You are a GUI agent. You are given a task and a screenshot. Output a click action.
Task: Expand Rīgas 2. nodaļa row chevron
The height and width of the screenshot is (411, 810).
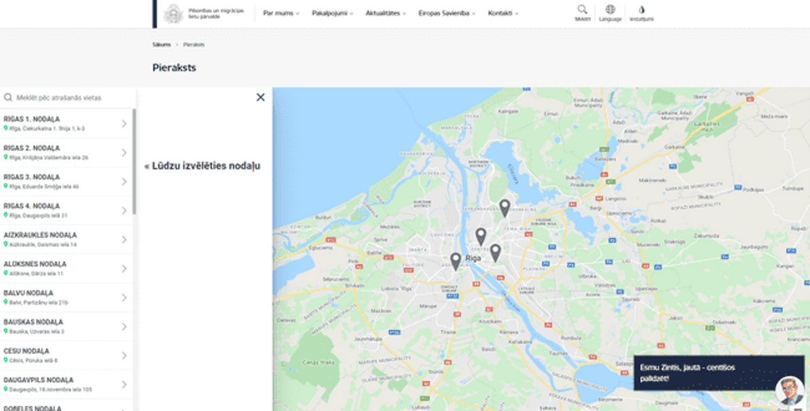click(x=124, y=153)
